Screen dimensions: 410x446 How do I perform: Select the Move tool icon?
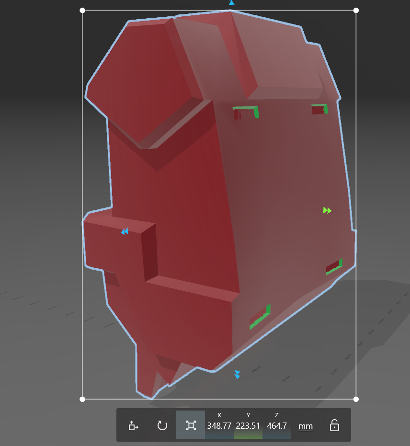133,426
